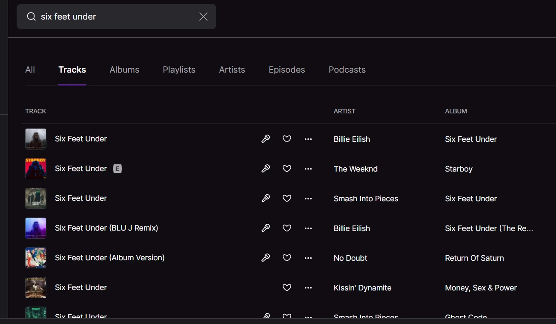Open lyrics for The Weeknd's track
Screen dimensions: 556x324
266,169
